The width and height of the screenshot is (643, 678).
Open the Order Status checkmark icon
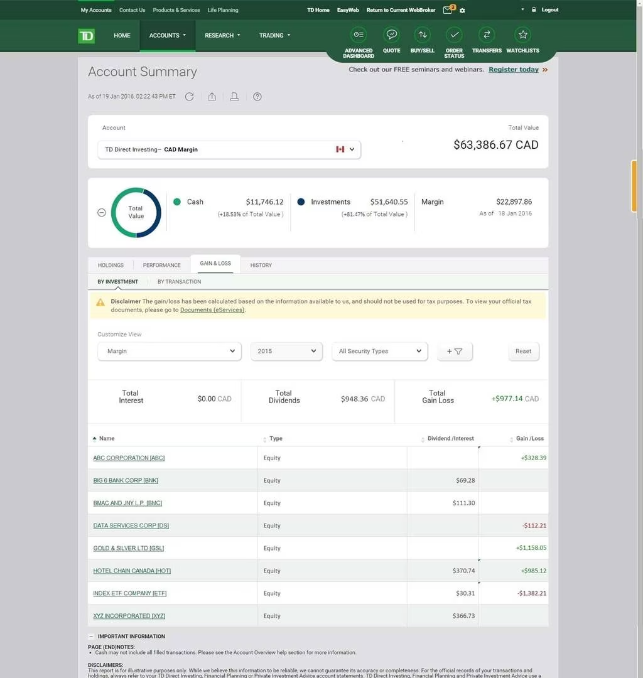(x=454, y=35)
